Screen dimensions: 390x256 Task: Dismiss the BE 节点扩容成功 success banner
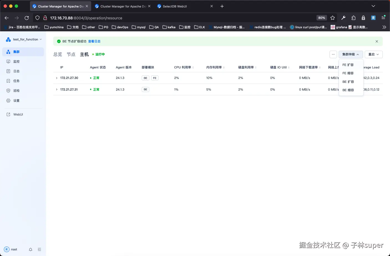(377, 41)
